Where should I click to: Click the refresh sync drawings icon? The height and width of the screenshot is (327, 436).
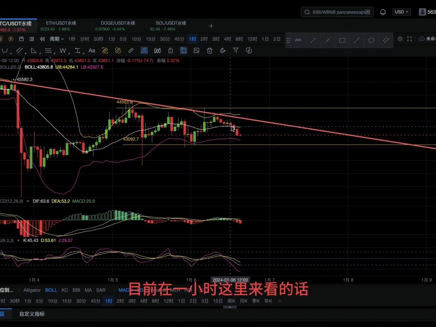pos(249,51)
